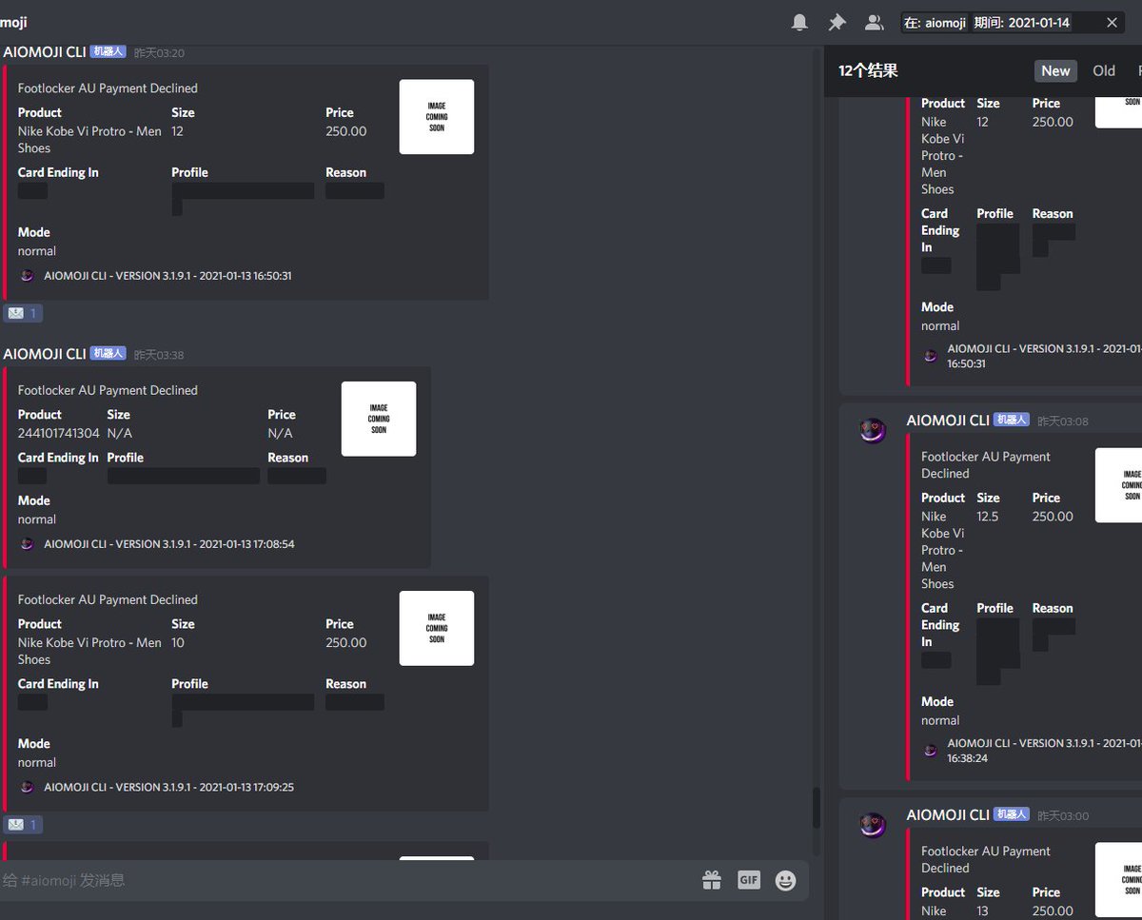This screenshot has height=920, width=1142.
Task: Click the #aiomoji message input box
Action: click(343, 880)
